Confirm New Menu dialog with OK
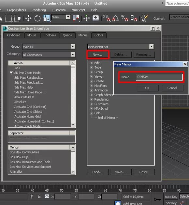Screen dimensions: 189x205 pos(147,88)
